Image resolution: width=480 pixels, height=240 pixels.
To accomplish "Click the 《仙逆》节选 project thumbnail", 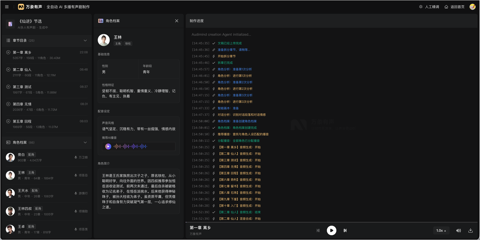I will point(10,24).
